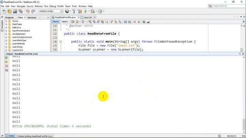Open the Refactor menu
Viewport: 246px width, 138px height.
pyautogui.click(x=39, y=6)
